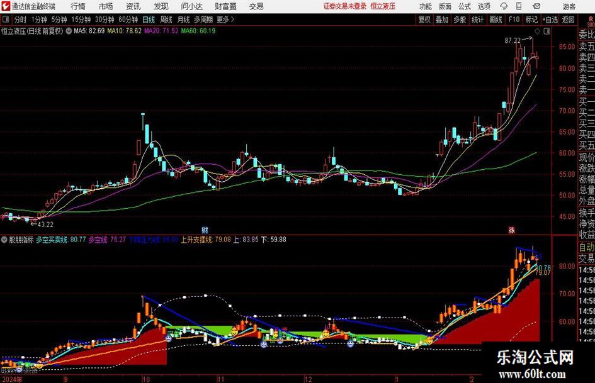Click the 恒立液压 stock name link
The height and width of the screenshot is (383, 595).
[x=383, y=6]
